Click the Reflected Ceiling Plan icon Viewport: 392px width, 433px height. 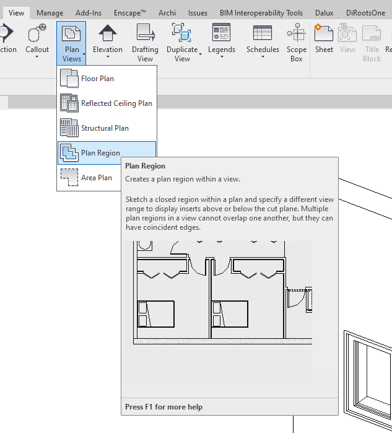(69, 103)
